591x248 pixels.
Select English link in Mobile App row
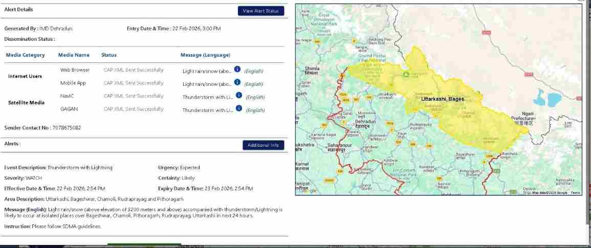click(253, 84)
